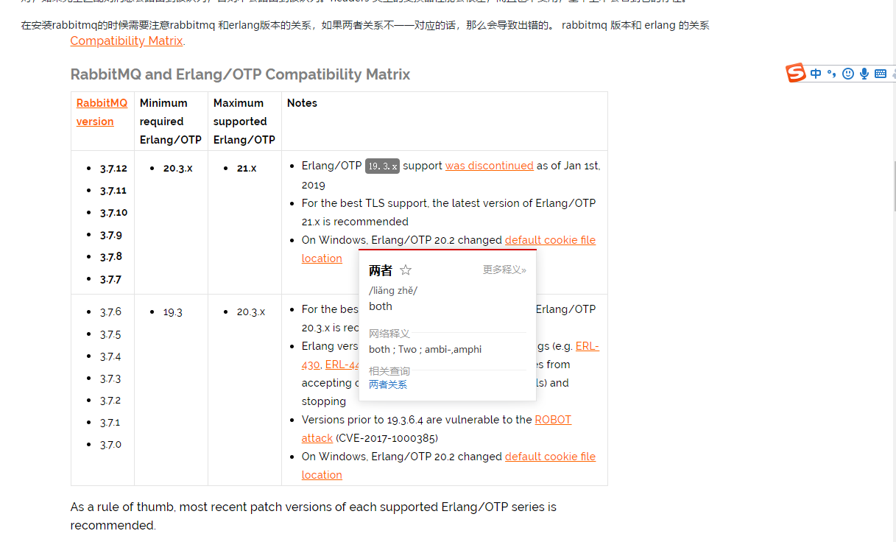This screenshot has width=896, height=542.
Task: Open the ERL-44 issue link
Action: click(x=342, y=364)
